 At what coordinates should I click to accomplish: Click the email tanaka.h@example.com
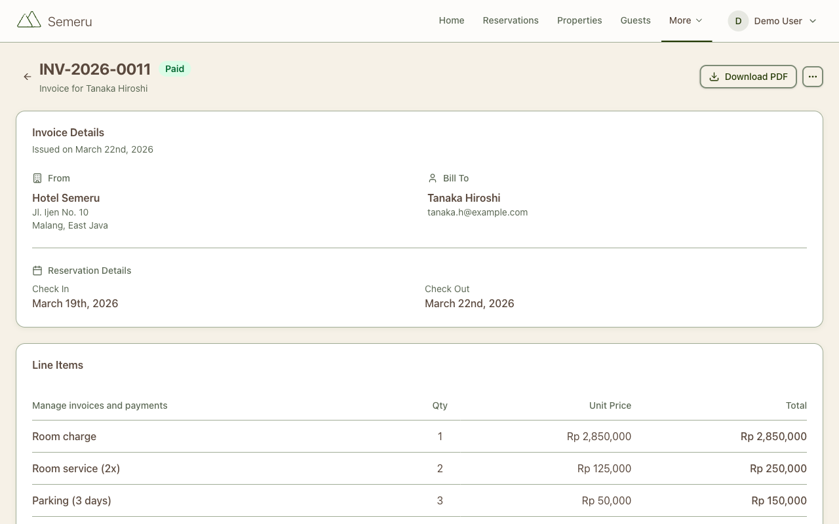tap(478, 212)
